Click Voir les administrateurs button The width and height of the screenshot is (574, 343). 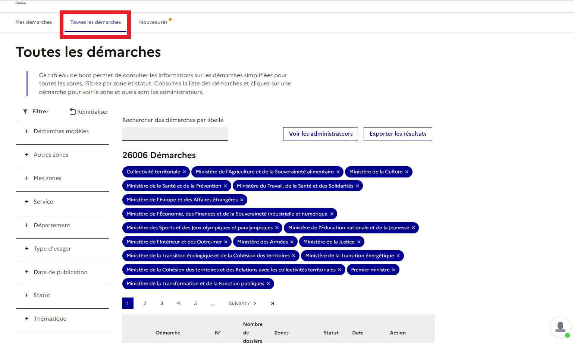click(320, 134)
